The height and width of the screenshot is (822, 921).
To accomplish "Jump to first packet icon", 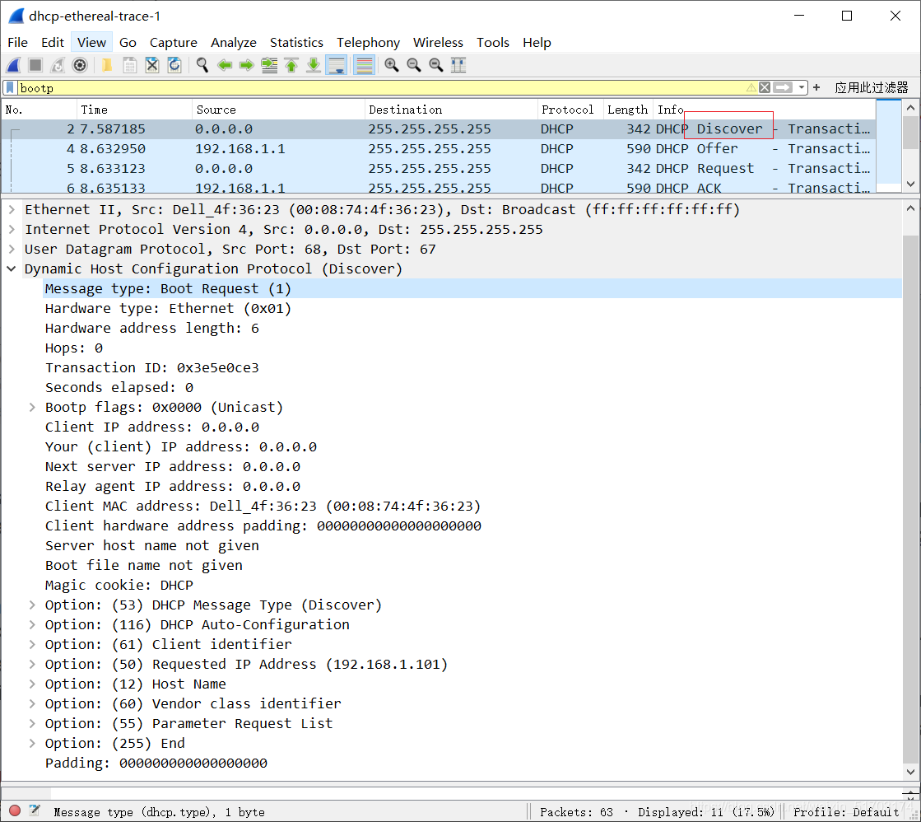I will (291, 65).
